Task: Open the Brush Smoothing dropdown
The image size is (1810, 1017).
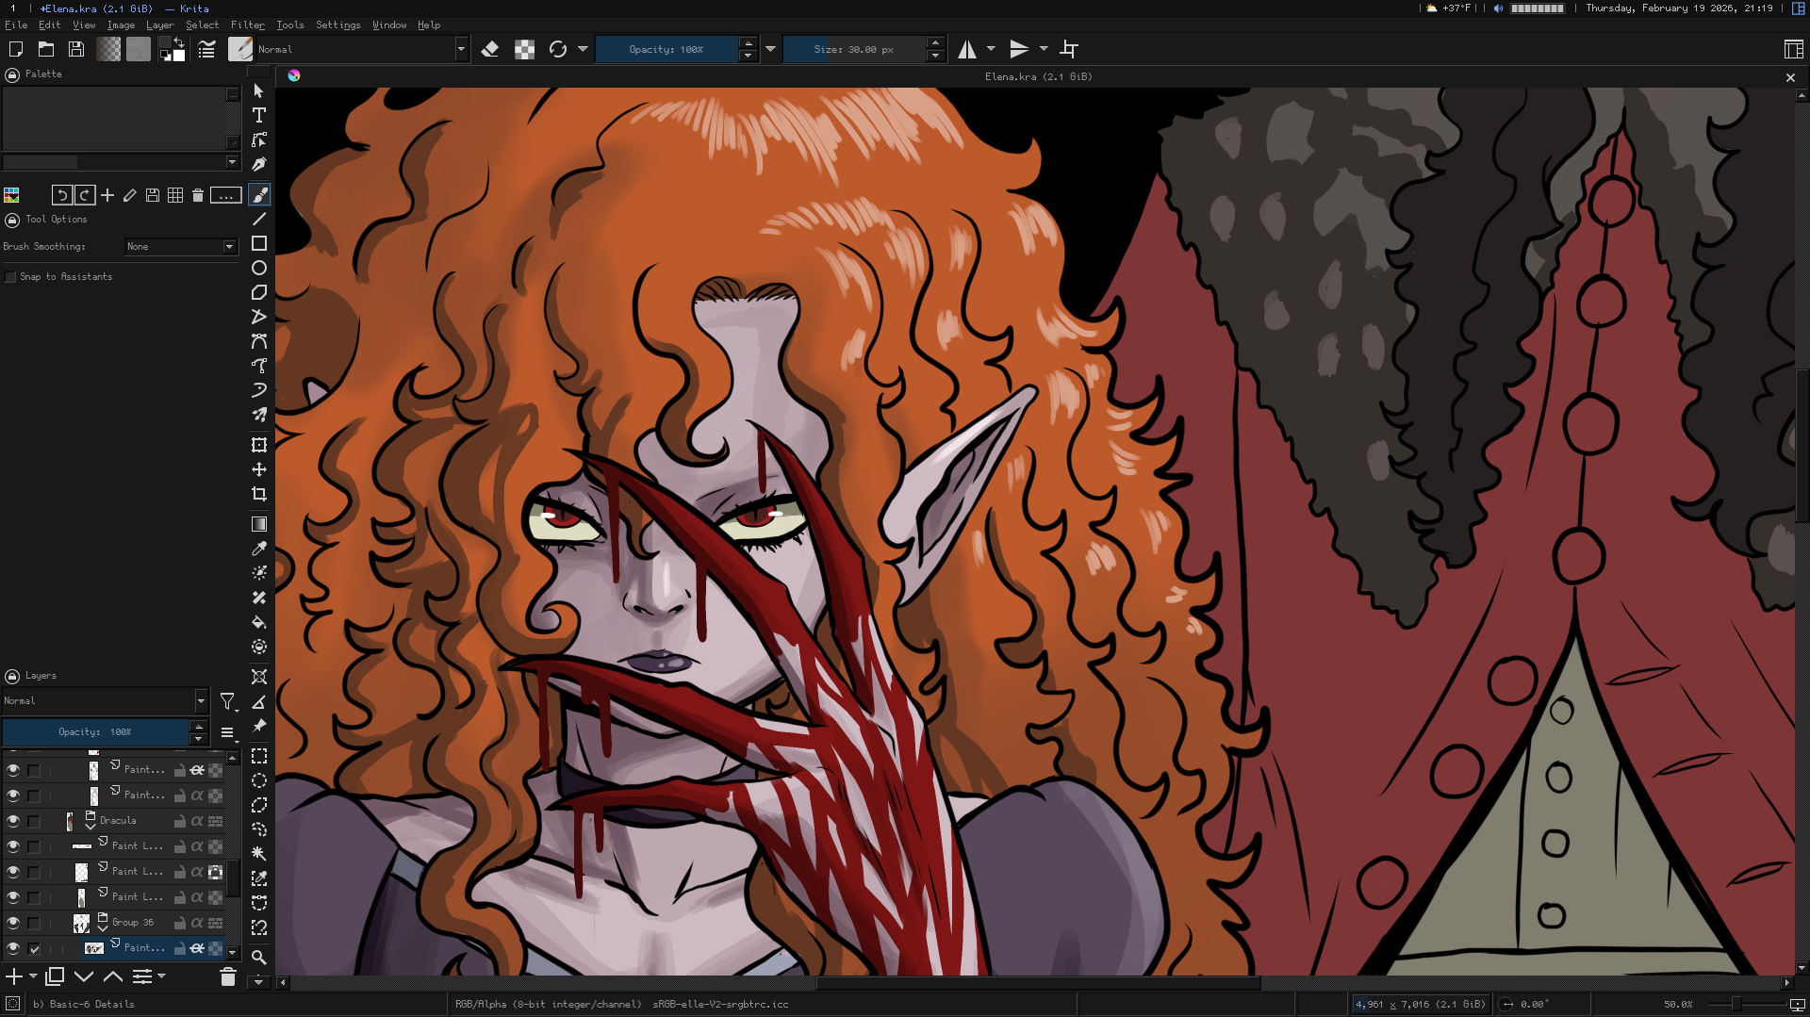Action: (x=181, y=247)
